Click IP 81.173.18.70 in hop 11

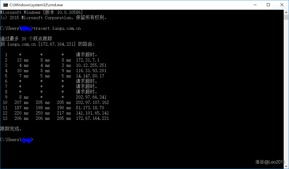[x=90, y=108]
